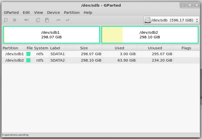
Task: Open the Help menu
Action: 88,13
